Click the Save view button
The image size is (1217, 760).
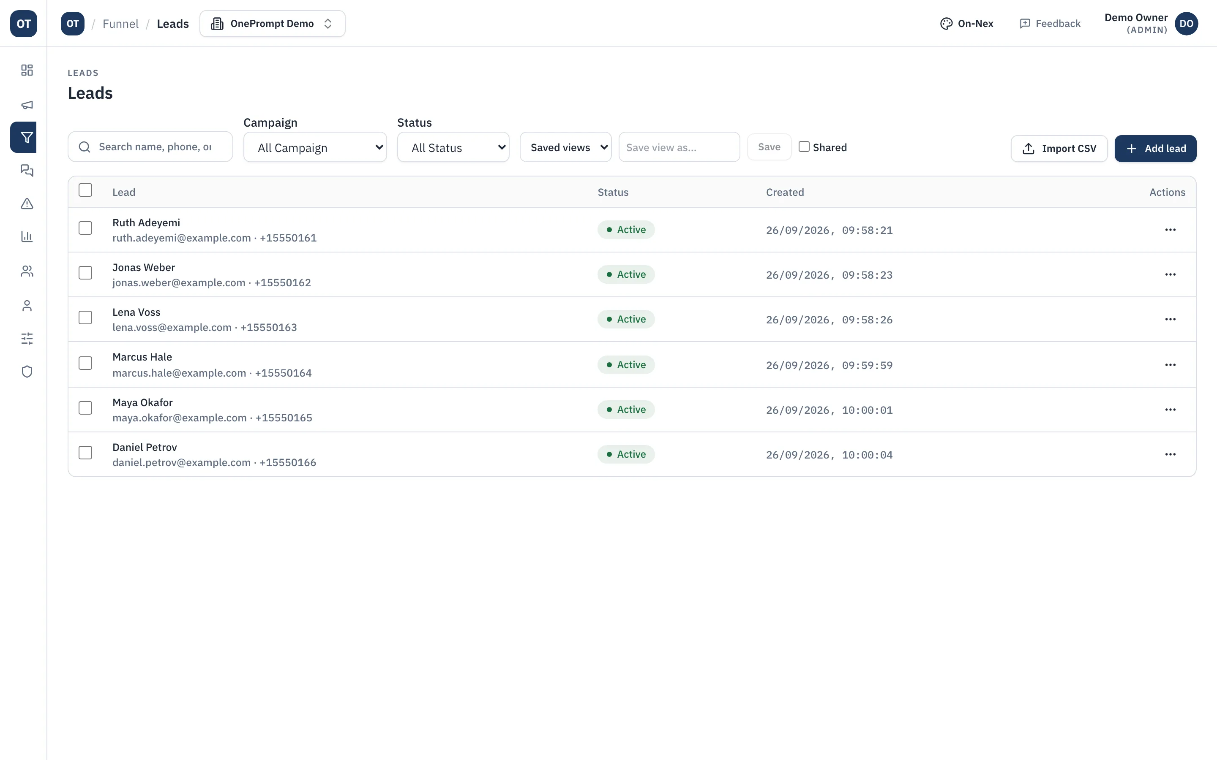pos(769,147)
